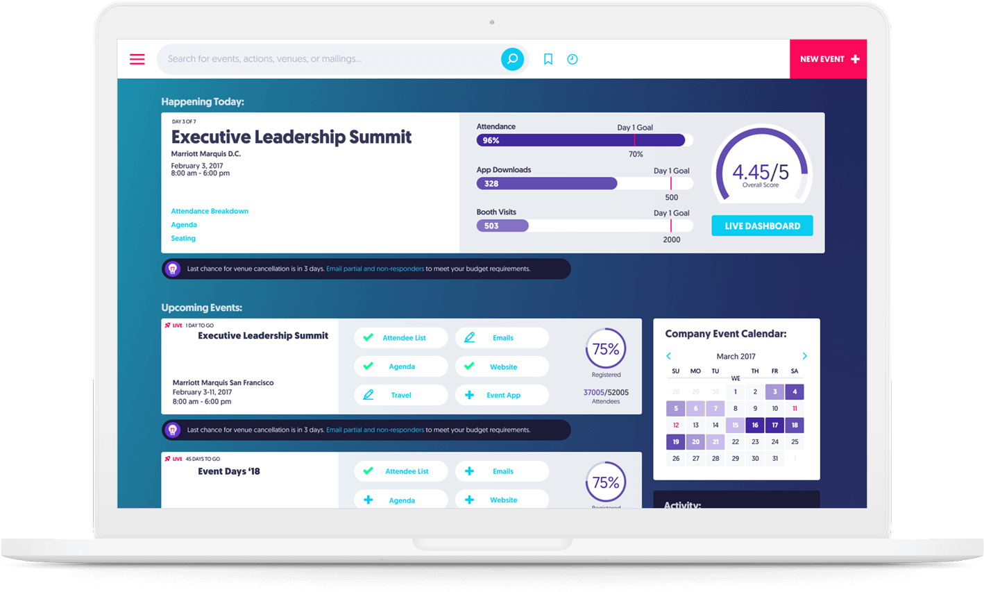Screen dimensions: 984x592
Task: Click the Attendance progress bar
Action: pyautogui.click(x=584, y=140)
